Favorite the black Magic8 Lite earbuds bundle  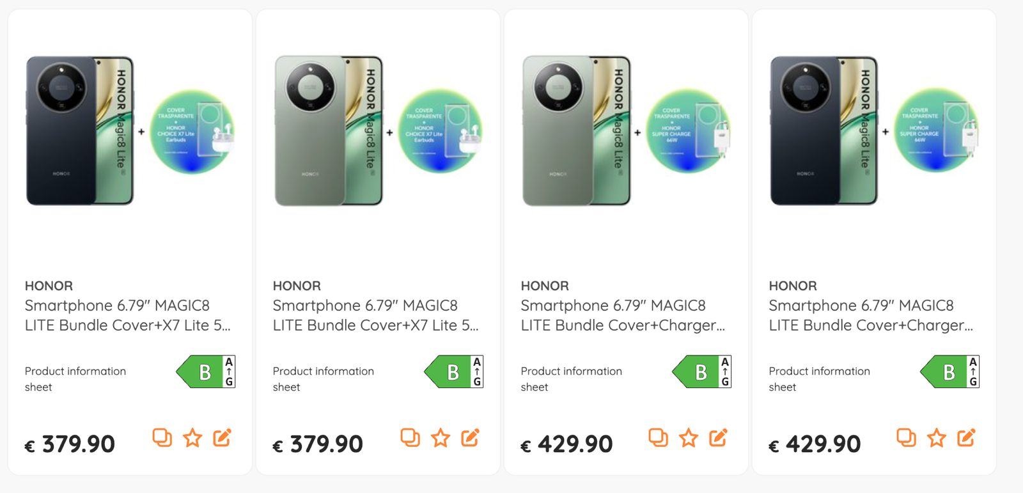[x=192, y=438]
